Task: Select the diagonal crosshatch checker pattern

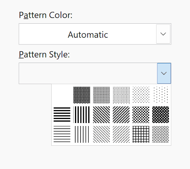Action: click(x=141, y=115)
